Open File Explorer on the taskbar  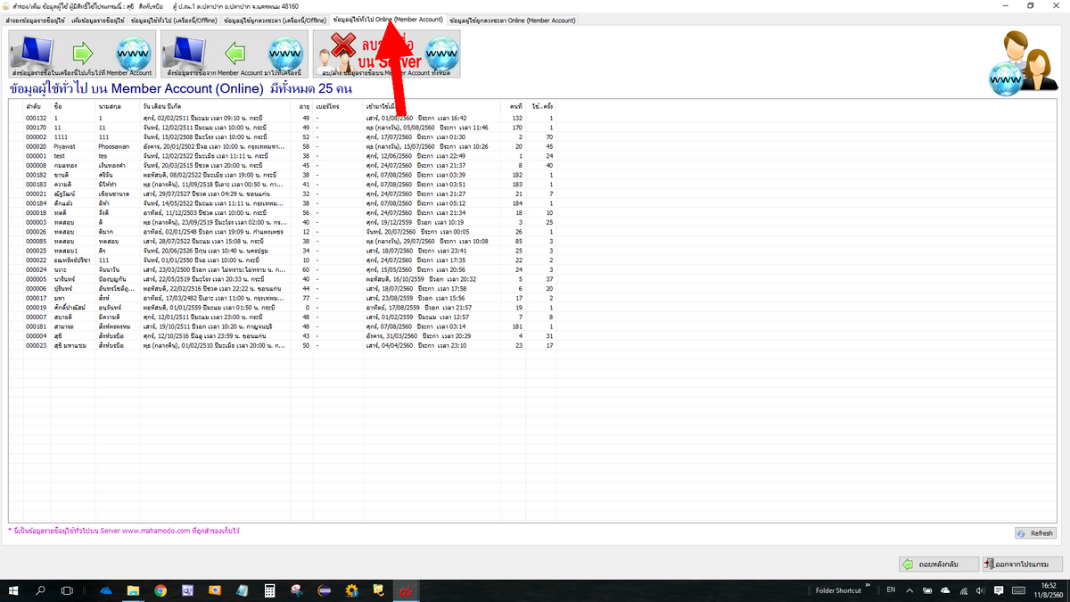133,590
